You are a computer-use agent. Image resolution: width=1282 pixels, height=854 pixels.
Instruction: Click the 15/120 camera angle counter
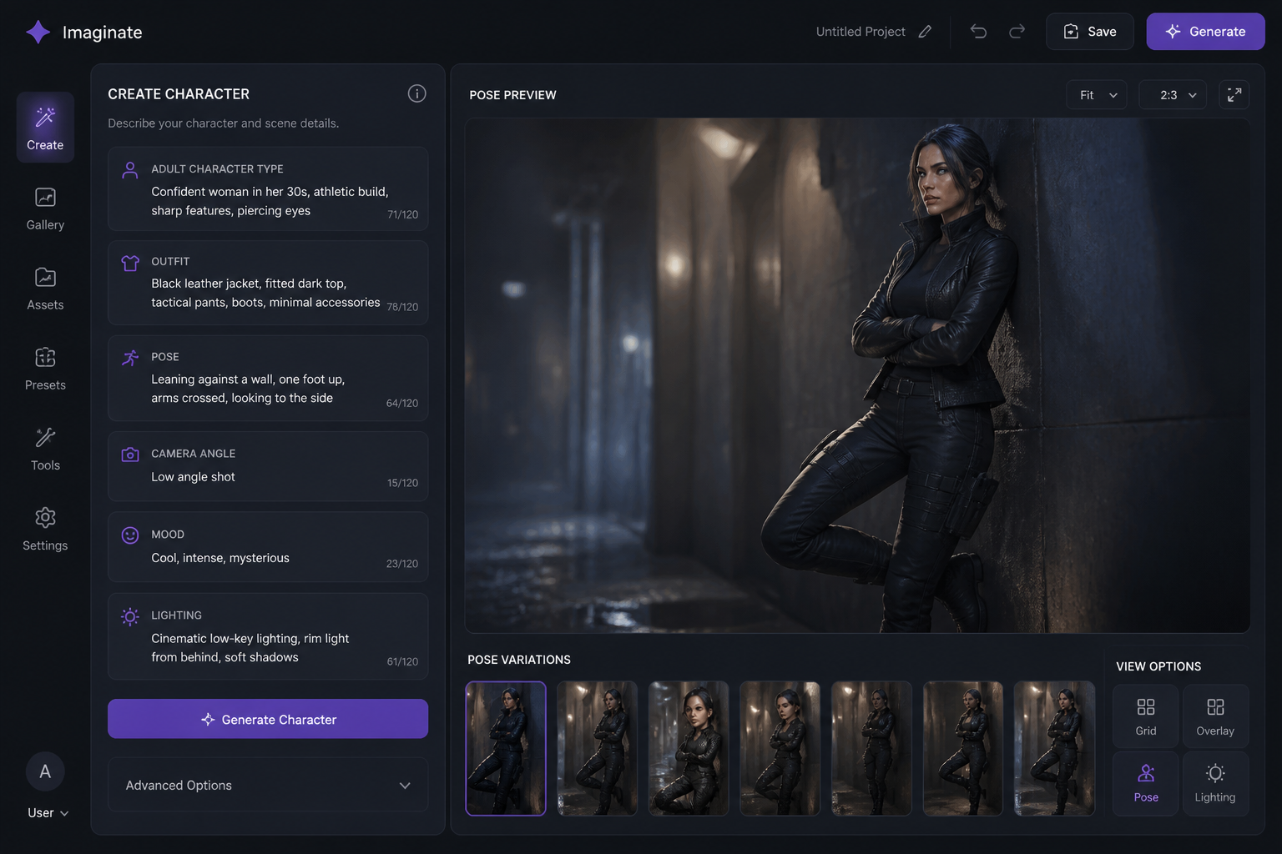coord(402,483)
